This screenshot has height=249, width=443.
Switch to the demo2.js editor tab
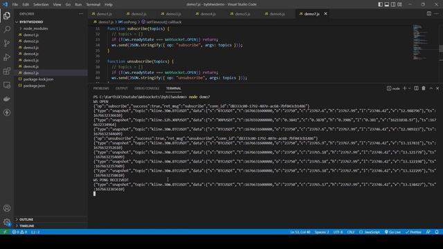point(139,14)
